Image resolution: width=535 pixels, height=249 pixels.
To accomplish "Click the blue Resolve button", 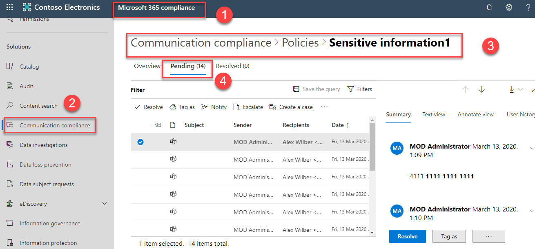I will tap(407, 236).
